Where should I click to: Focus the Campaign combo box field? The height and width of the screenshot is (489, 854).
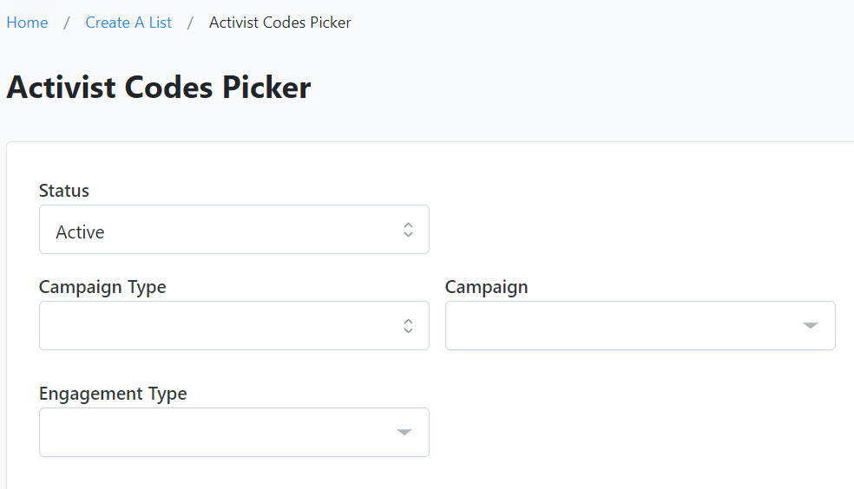point(640,326)
